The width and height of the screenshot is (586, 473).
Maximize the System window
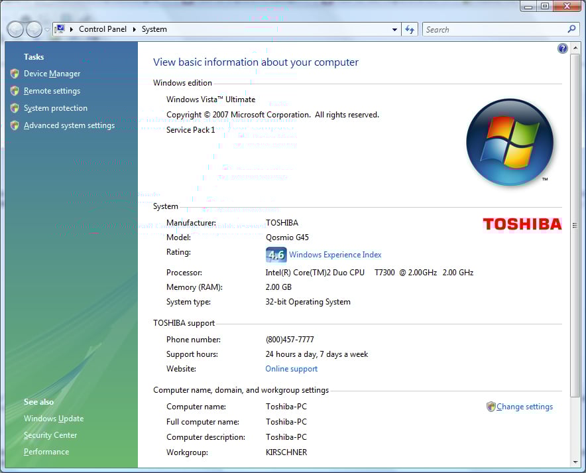tap(545, 7)
